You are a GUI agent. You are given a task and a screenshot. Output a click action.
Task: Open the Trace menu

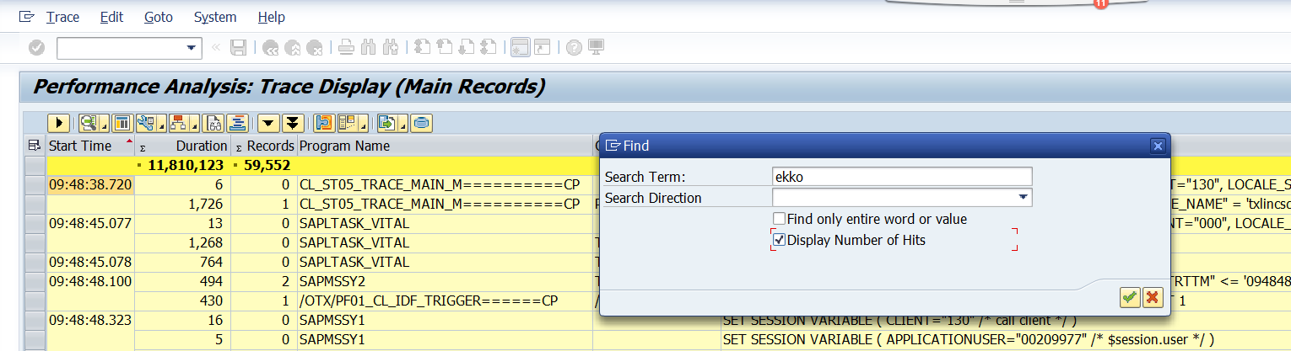tap(63, 17)
